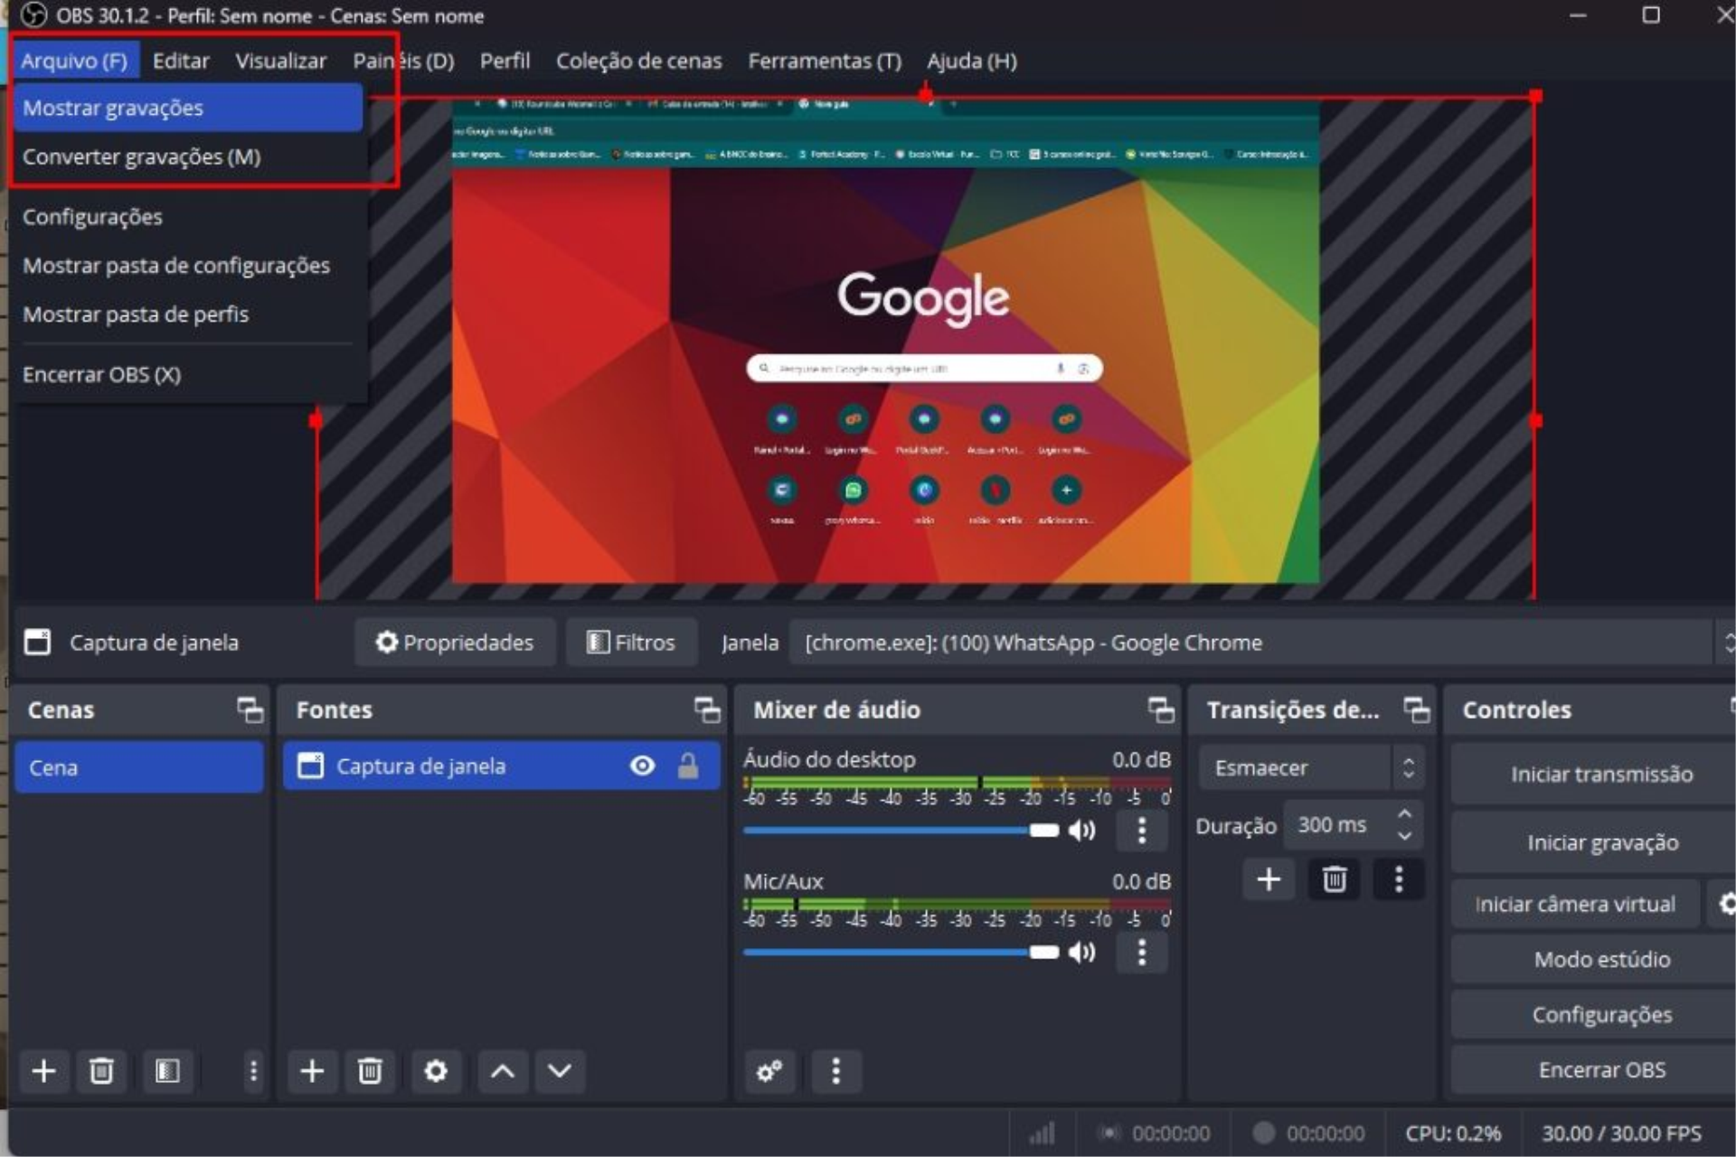Open the Coleção de cenas menu
The height and width of the screenshot is (1157, 1736).
pyautogui.click(x=638, y=61)
